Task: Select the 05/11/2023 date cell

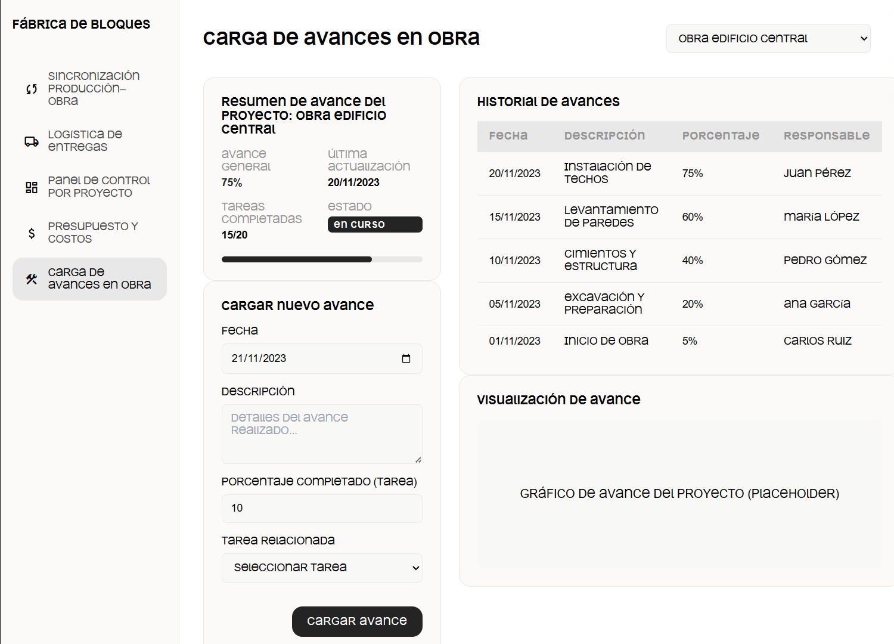Action: pos(515,304)
